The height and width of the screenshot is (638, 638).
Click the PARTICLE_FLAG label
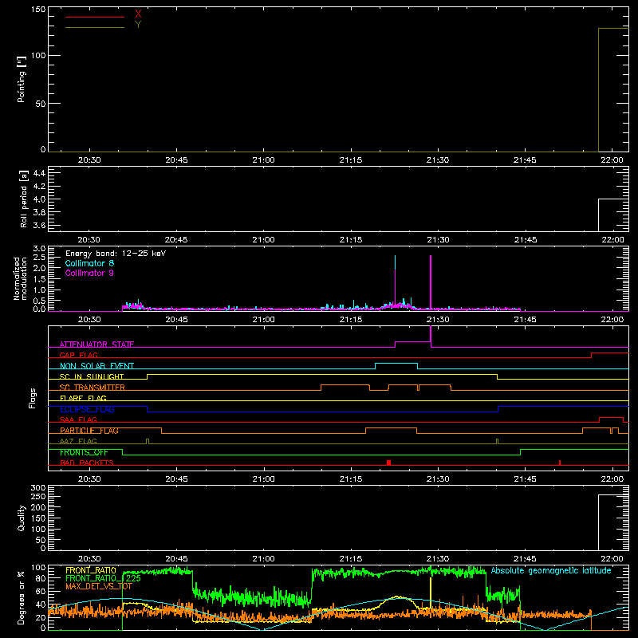(x=89, y=431)
